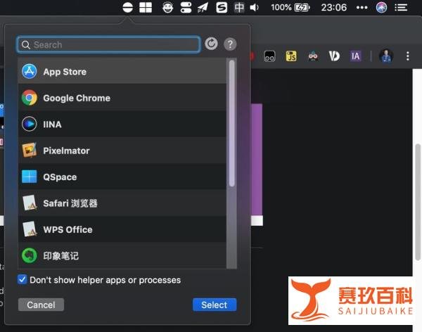Choose Pixelmator from the app list

coord(122,151)
